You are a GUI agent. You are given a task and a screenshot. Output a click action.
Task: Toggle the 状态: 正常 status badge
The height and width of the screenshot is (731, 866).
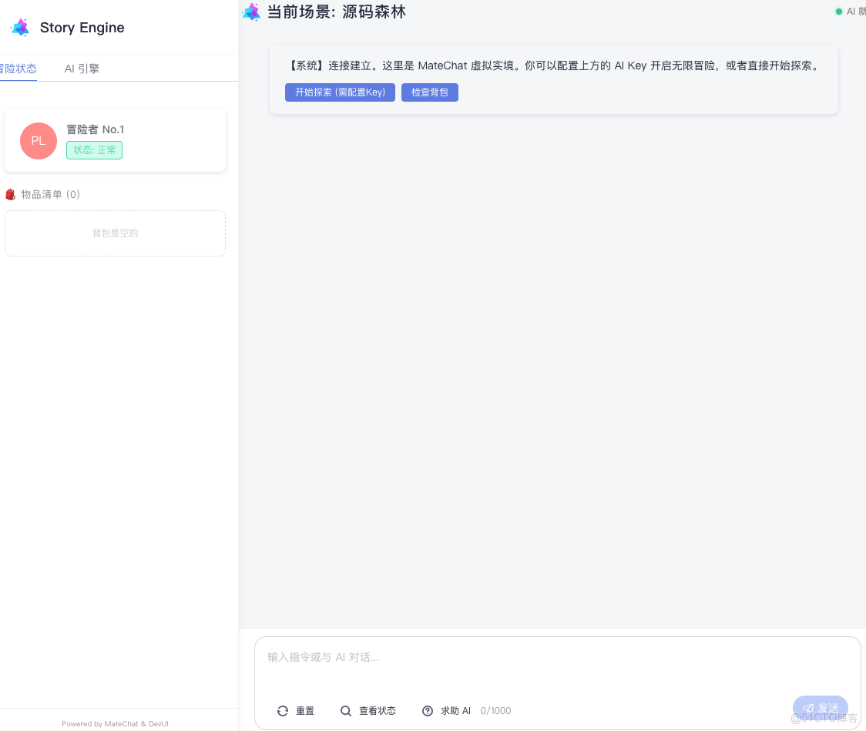pyautogui.click(x=94, y=150)
